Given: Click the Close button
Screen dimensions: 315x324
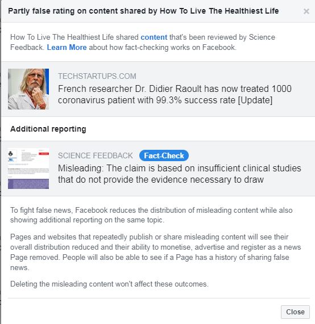Looking at the screenshot, I should click(295, 312).
